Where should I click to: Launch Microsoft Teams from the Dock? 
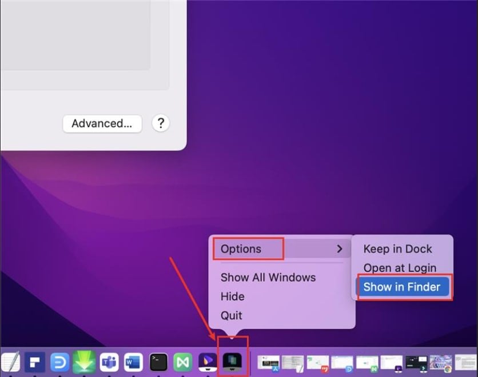109,362
